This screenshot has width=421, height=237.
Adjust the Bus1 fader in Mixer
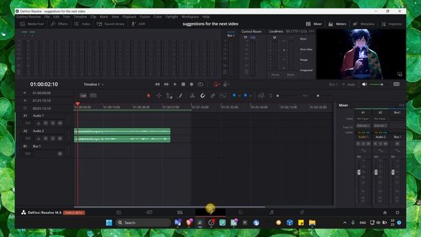pyautogui.click(x=393, y=172)
